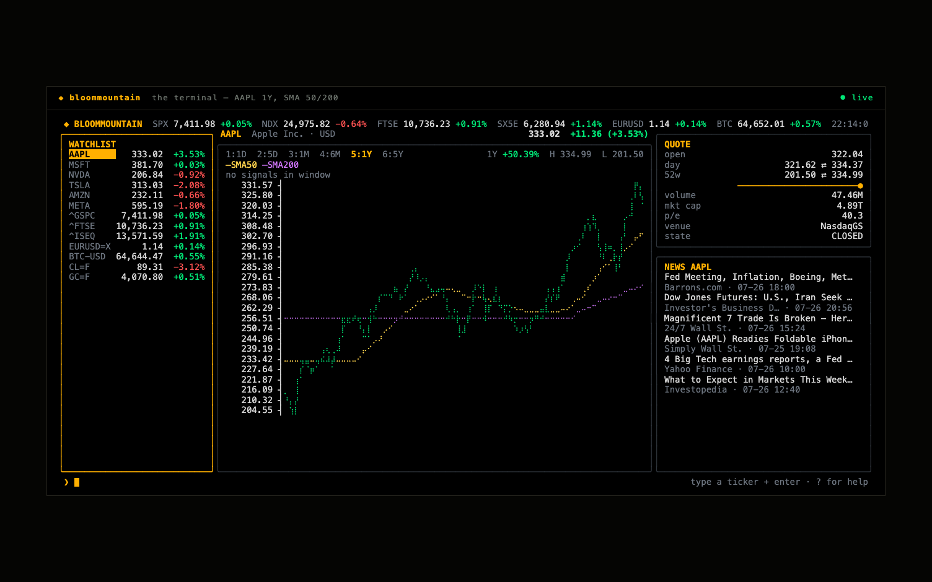
Task: Click venue NasdaqGS value
Action: tap(842, 226)
